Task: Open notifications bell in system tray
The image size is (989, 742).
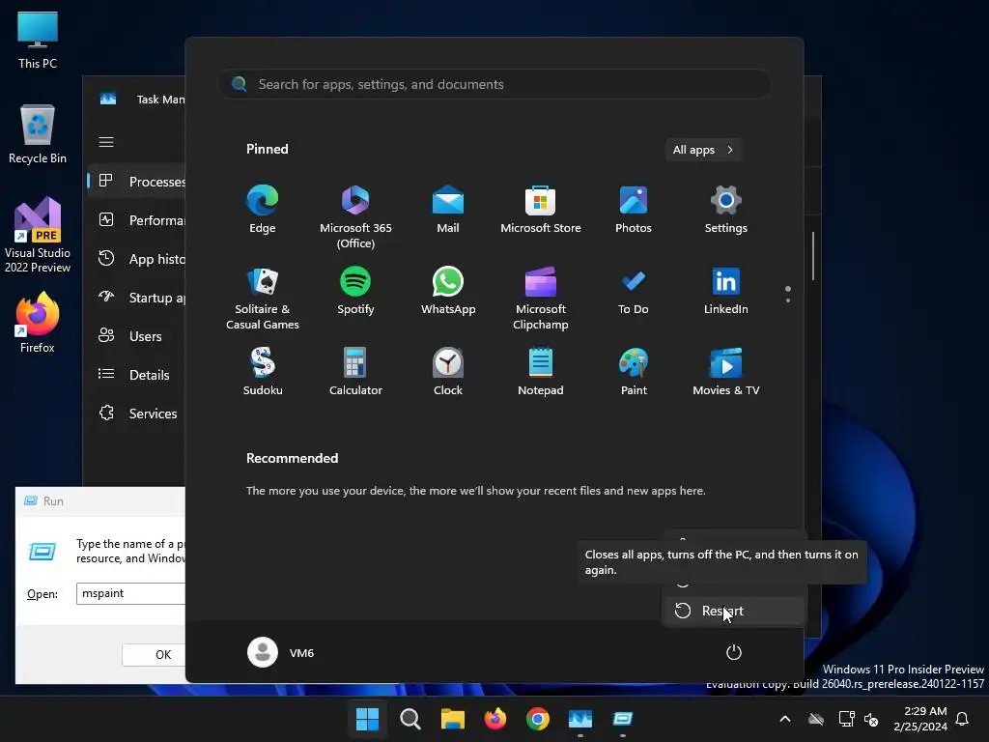Action: pos(963,719)
